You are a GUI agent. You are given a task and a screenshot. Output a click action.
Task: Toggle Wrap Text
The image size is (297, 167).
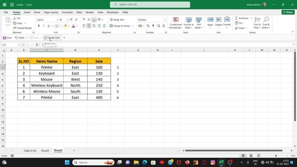click(x=117, y=19)
